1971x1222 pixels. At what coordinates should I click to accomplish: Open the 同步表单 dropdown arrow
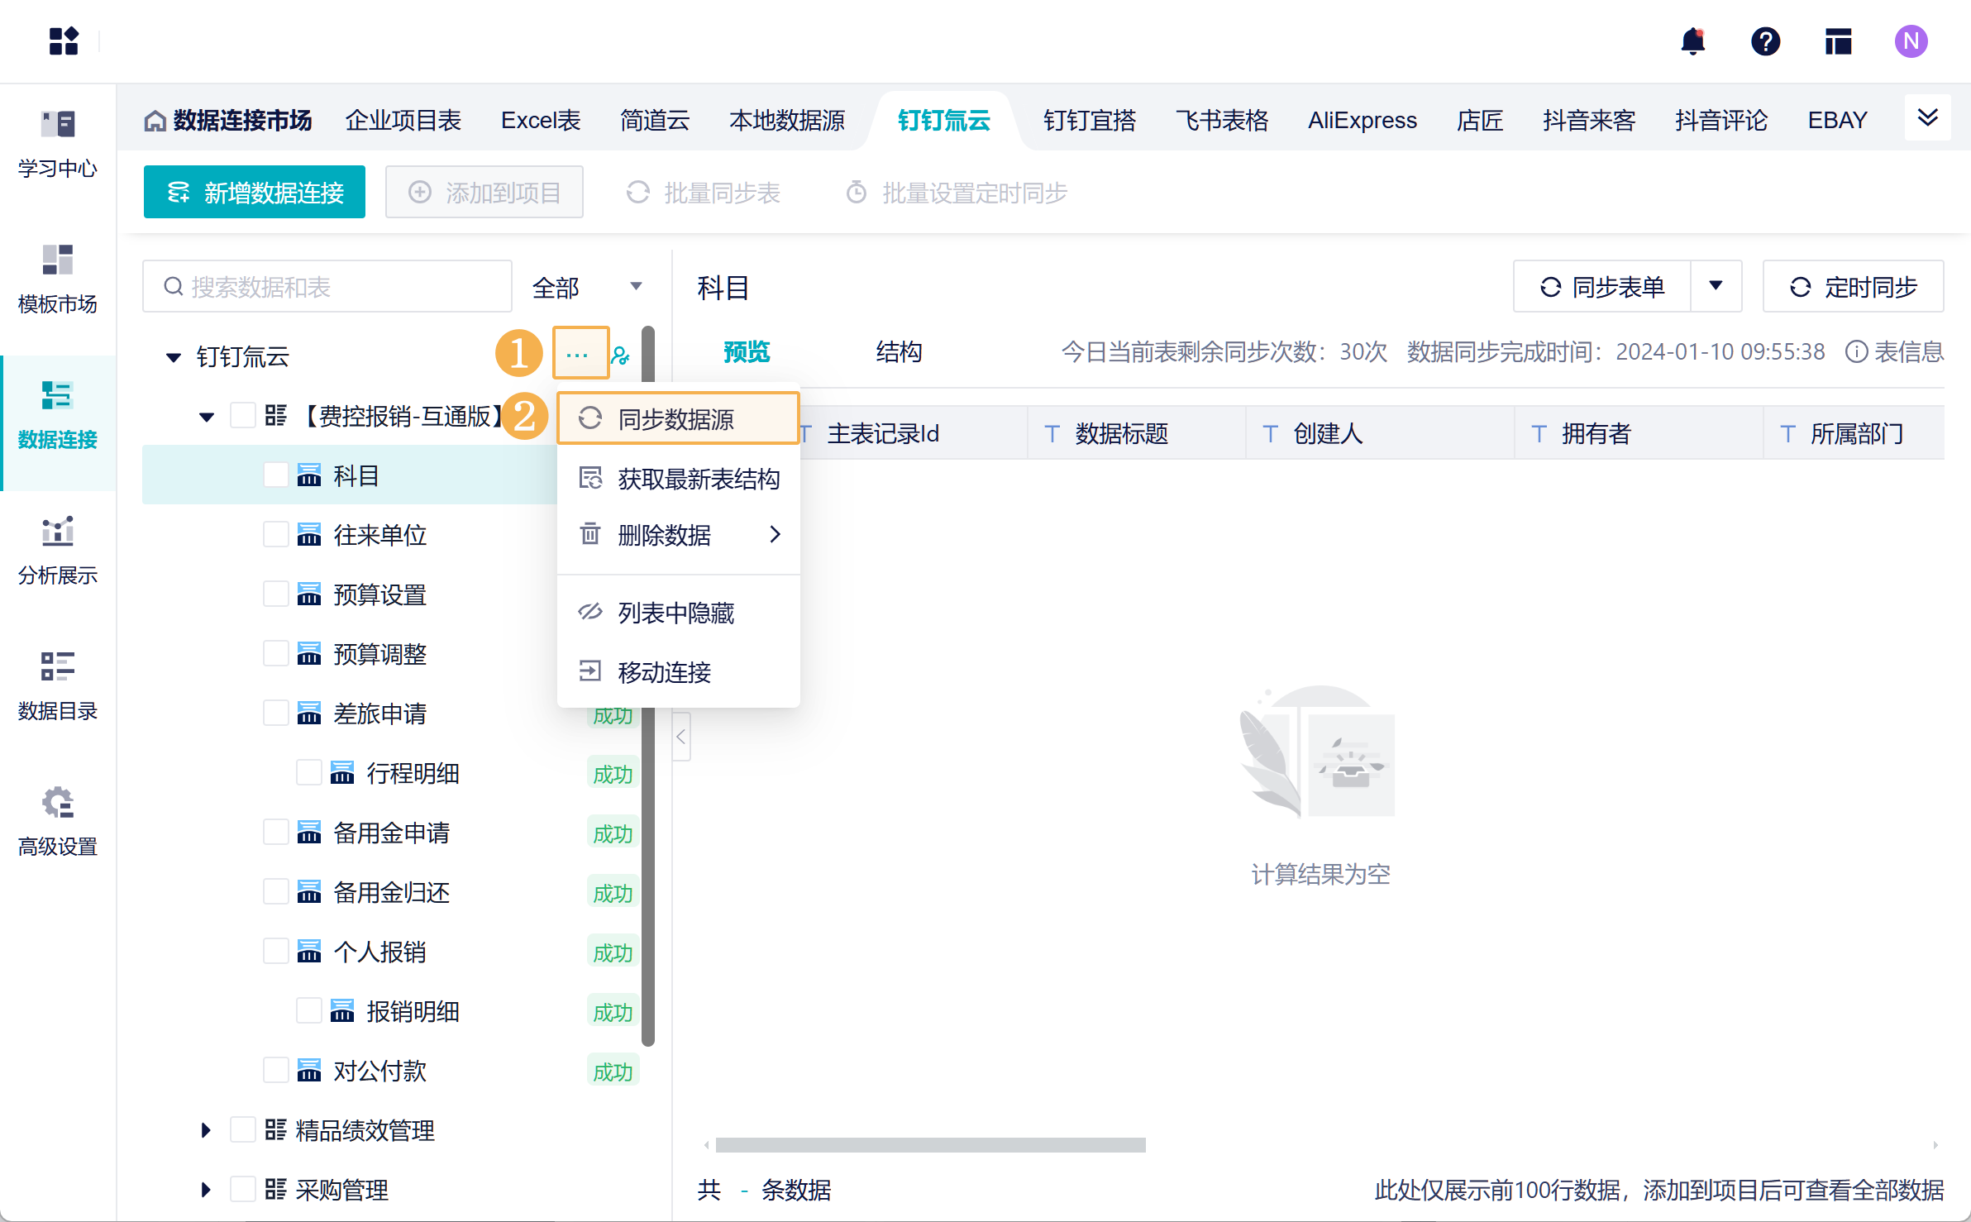pyautogui.click(x=1716, y=286)
